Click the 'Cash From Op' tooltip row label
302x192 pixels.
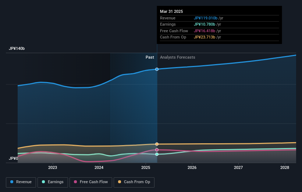(x=173, y=37)
